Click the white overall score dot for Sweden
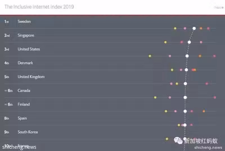This screenshot has width=225, height=151. 194,28
